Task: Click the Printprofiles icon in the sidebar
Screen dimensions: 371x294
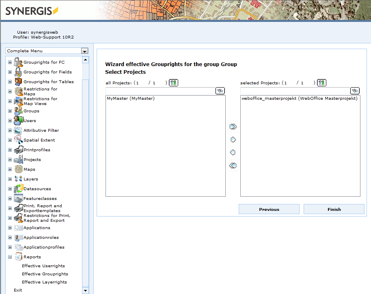Action: pyautogui.click(x=19, y=149)
